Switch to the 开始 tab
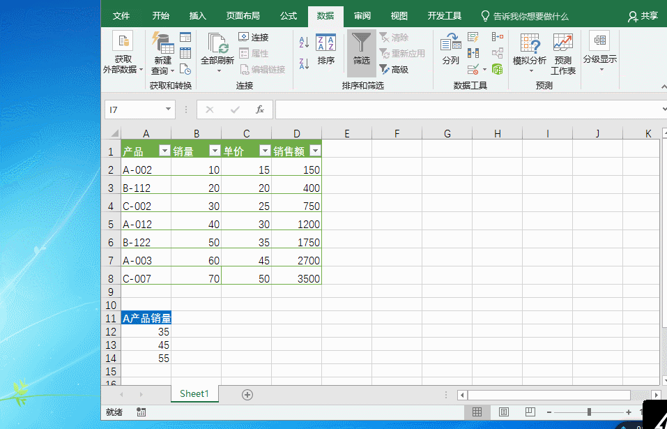Image resolution: width=667 pixels, height=429 pixels. (161, 16)
